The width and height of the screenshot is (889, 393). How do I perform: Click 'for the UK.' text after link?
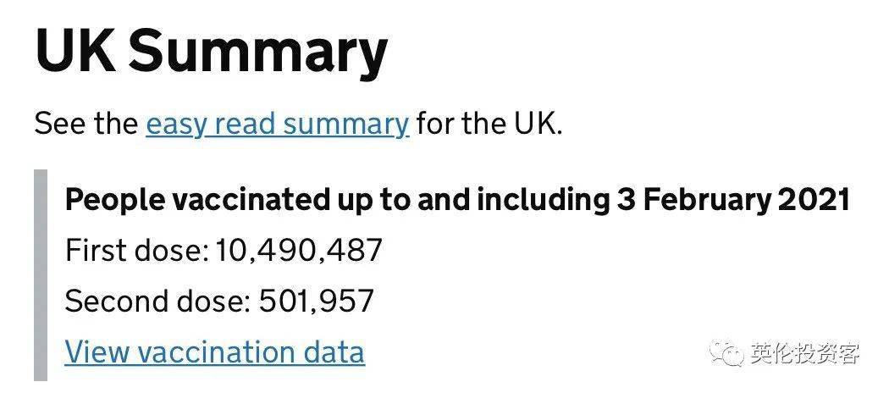coord(489,124)
